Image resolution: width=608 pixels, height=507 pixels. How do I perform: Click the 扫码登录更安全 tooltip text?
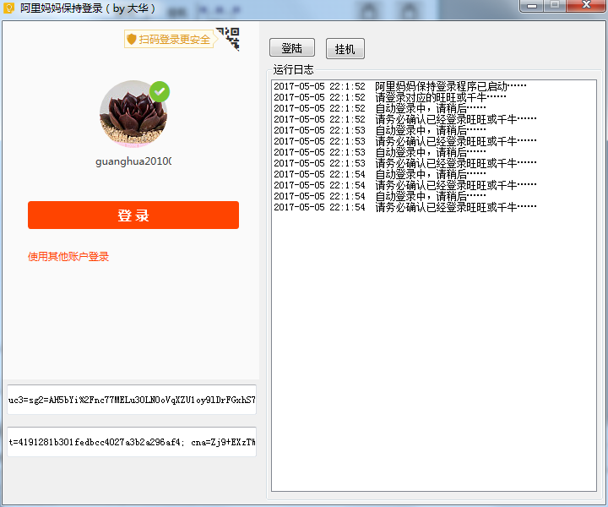[x=175, y=40]
